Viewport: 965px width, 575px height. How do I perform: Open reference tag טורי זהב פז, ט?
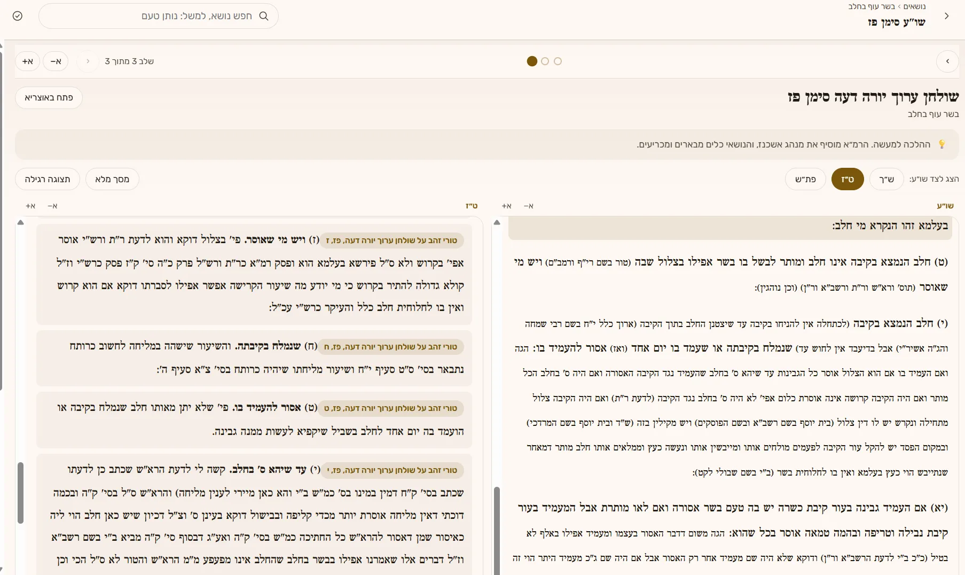390,408
